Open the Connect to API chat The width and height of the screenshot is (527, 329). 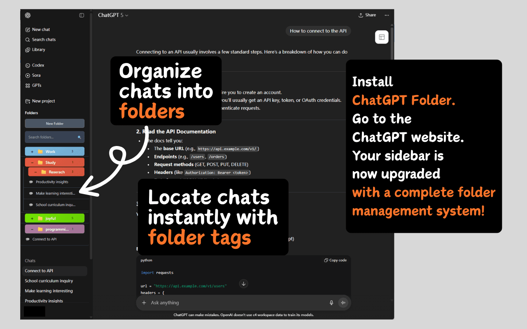point(40,271)
